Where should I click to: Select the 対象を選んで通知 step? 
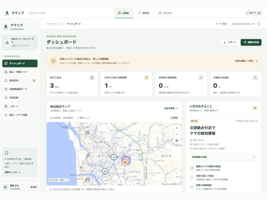[224, 177]
